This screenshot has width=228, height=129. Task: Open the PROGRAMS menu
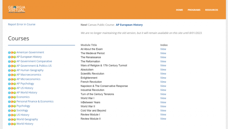pos(194,10)
